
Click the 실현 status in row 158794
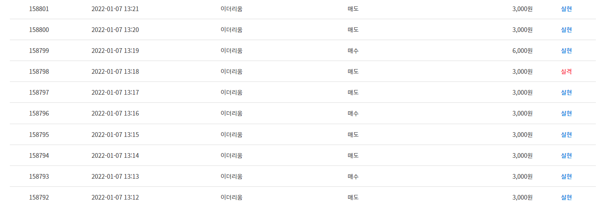(x=566, y=156)
